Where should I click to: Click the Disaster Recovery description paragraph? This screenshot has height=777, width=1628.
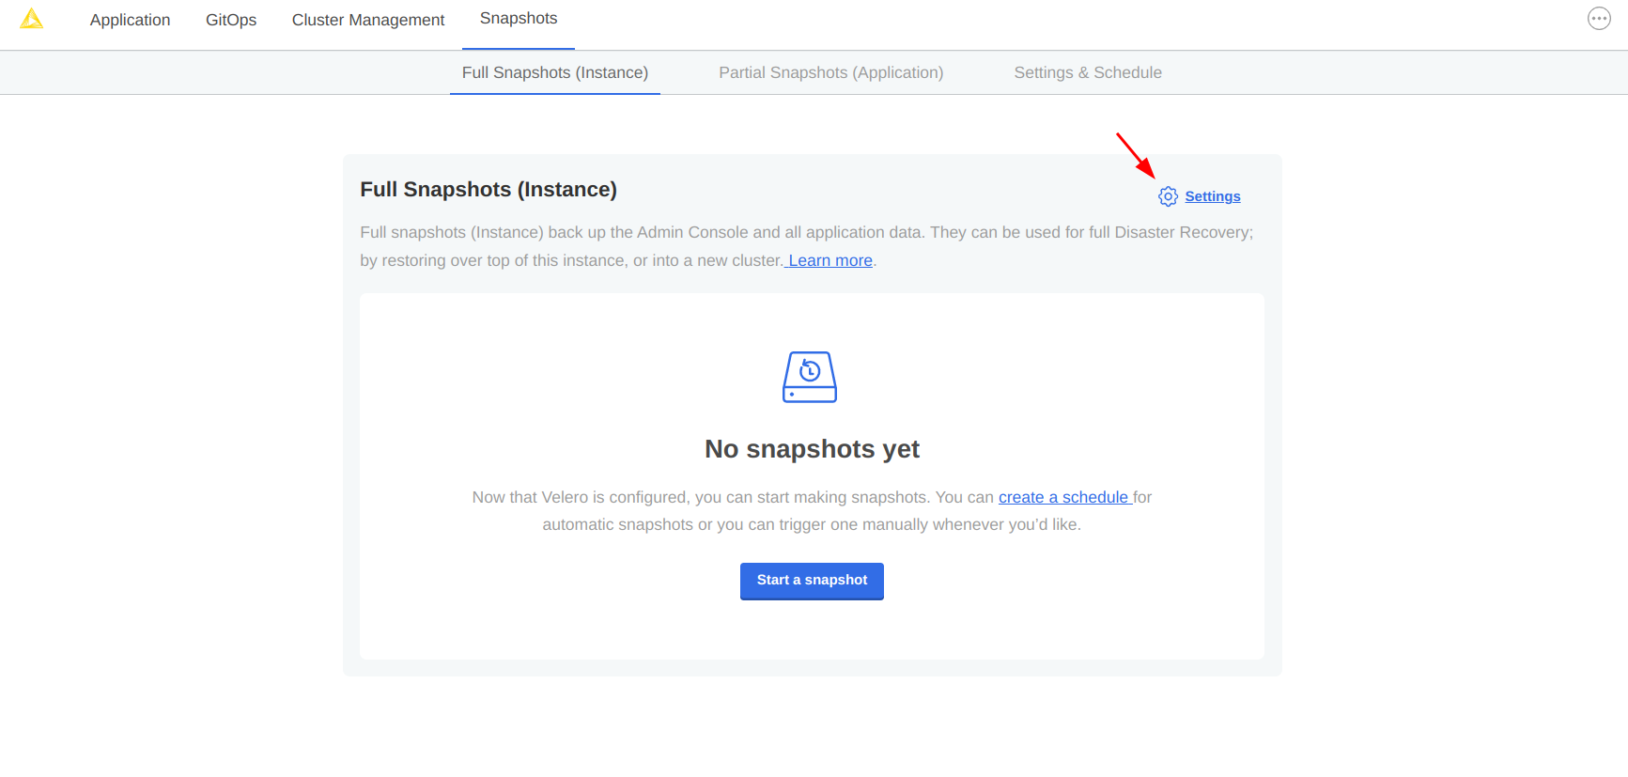click(x=806, y=246)
